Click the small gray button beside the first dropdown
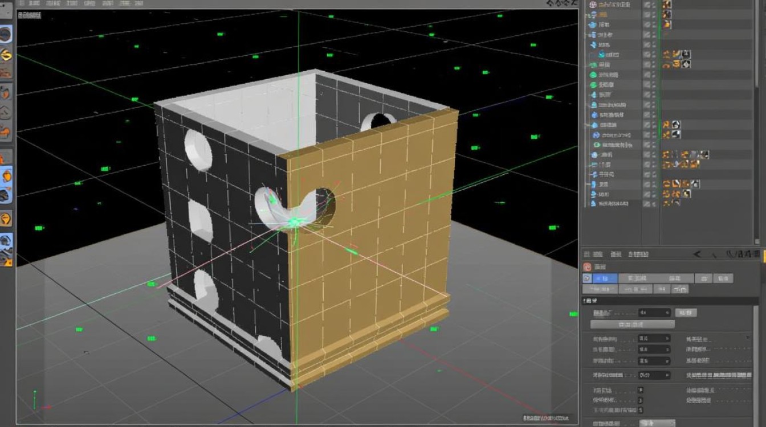The height and width of the screenshot is (427, 766). coord(686,313)
